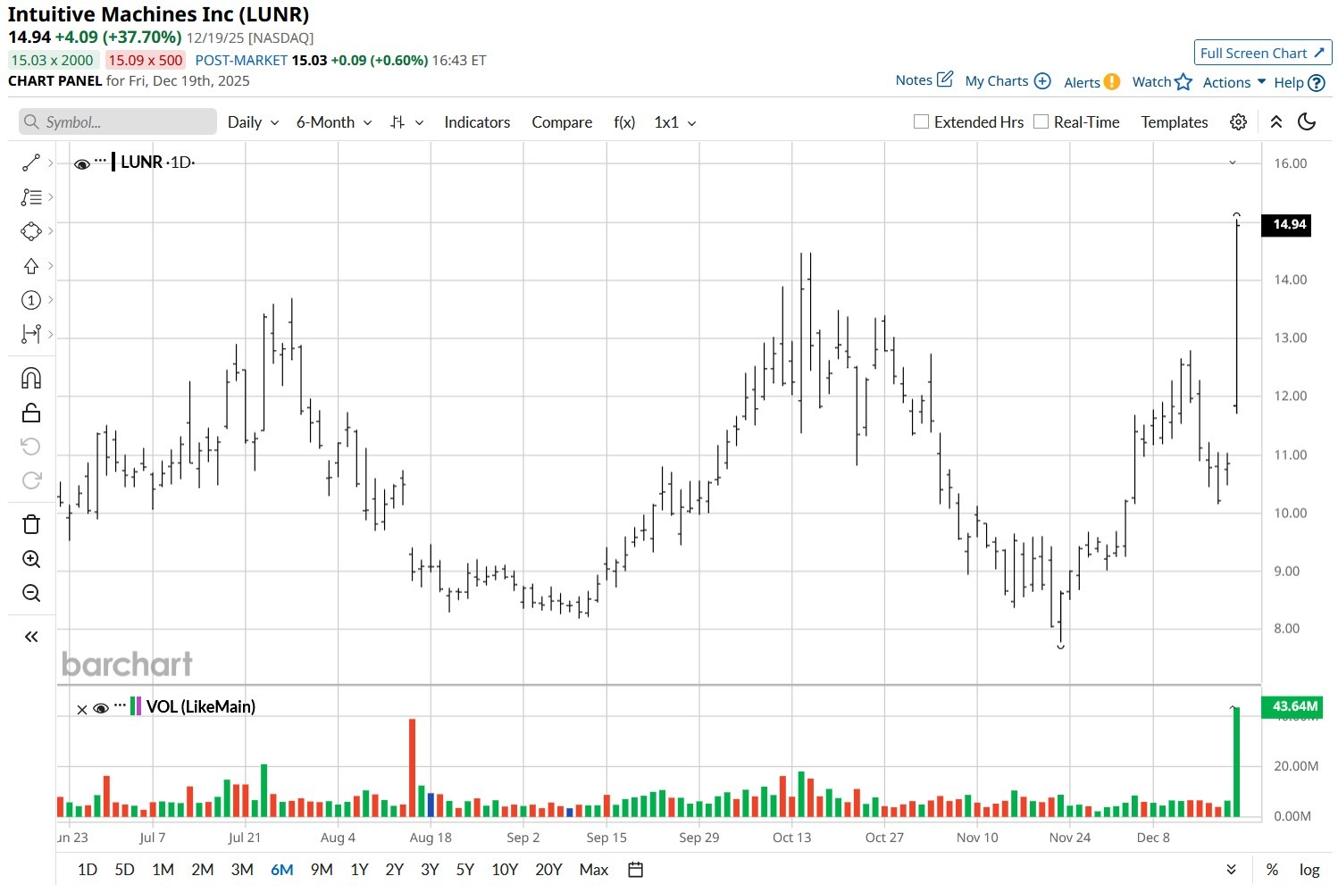The image size is (1338, 893).
Task: Select the 2Y time range
Action: [395, 870]
